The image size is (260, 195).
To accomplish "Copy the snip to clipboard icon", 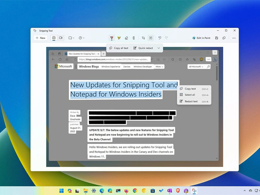I will (x=224, y=38).
